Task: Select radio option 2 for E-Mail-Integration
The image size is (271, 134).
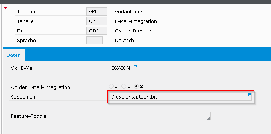Action: tap(137, 86)
